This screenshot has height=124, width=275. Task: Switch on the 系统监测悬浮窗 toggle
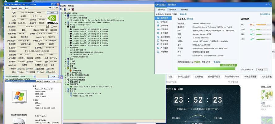coord(262,70)
